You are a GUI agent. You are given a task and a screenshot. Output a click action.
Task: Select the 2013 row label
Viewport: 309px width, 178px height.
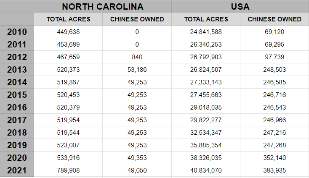coord(17,70)
